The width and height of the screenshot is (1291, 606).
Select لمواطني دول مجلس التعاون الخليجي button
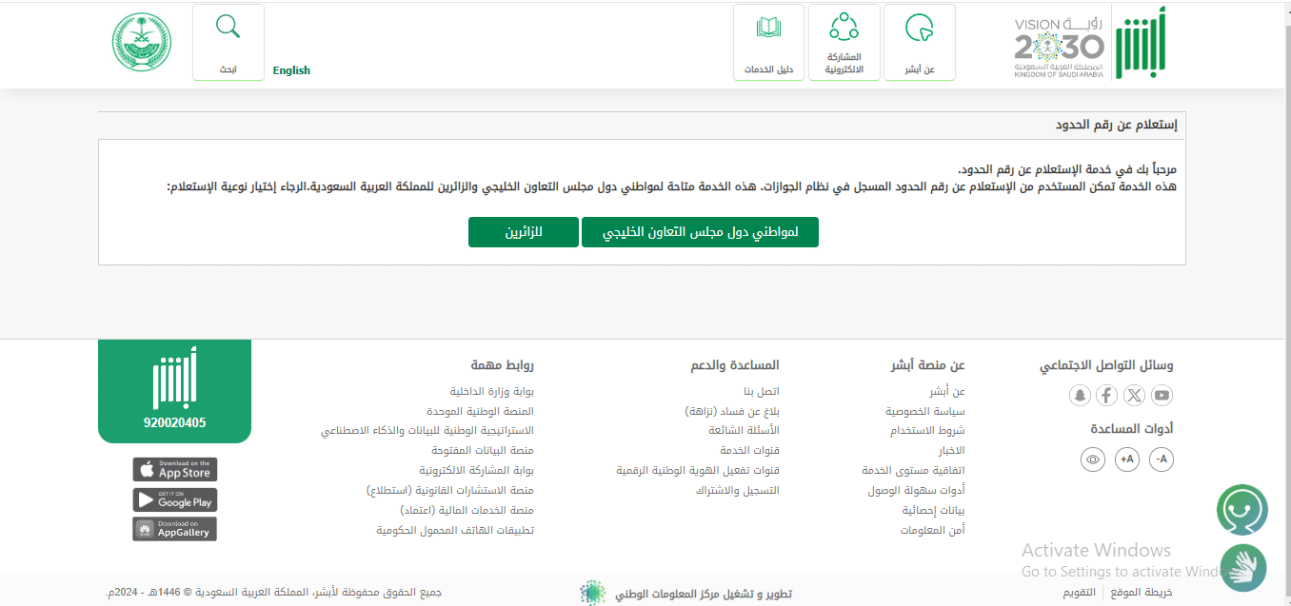click(700, 232)
